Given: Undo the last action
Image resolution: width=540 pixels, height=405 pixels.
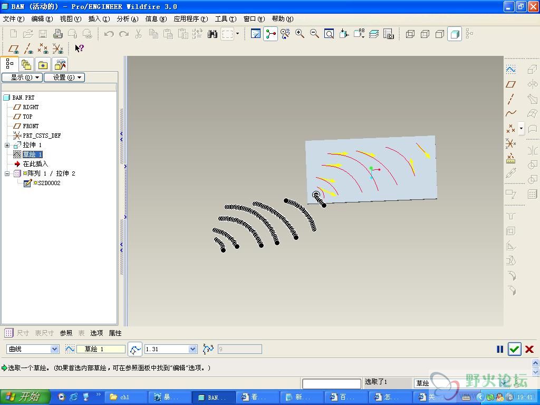Looking at the screenshot, I should pos(109,34).
